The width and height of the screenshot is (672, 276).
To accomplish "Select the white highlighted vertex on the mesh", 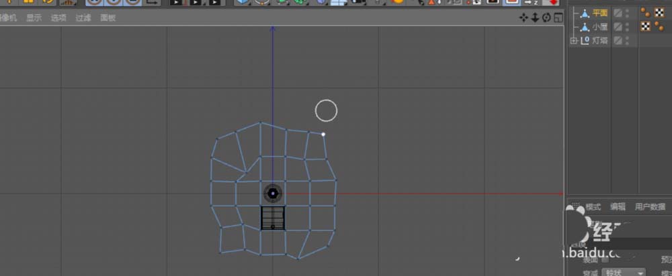I will tap(323, 134).
